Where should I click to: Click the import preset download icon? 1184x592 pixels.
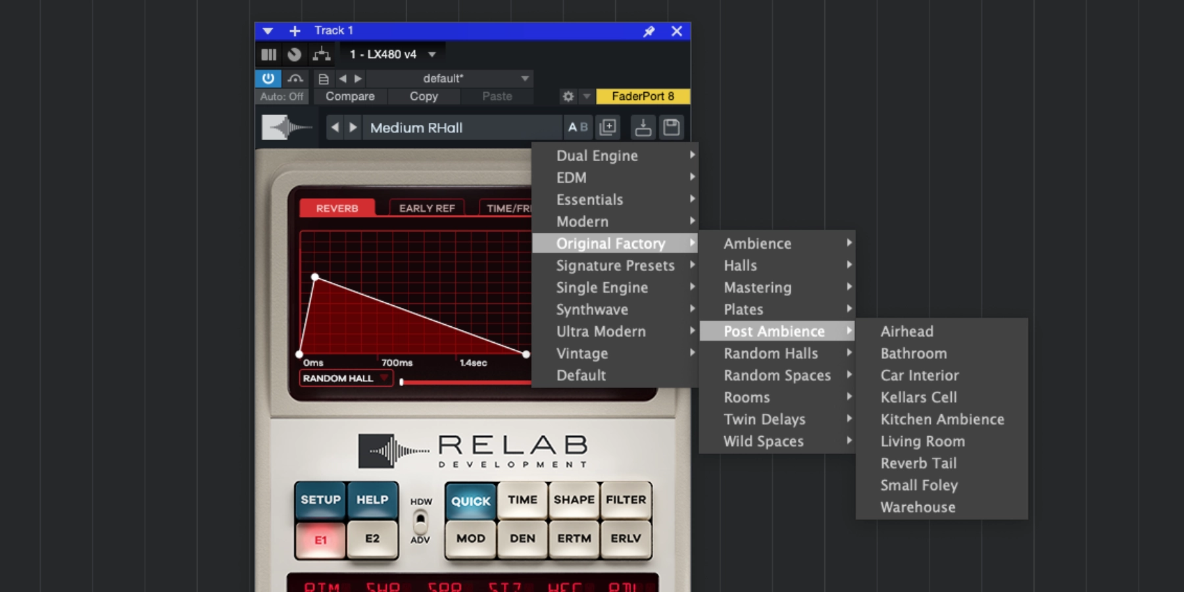point(643,128)
